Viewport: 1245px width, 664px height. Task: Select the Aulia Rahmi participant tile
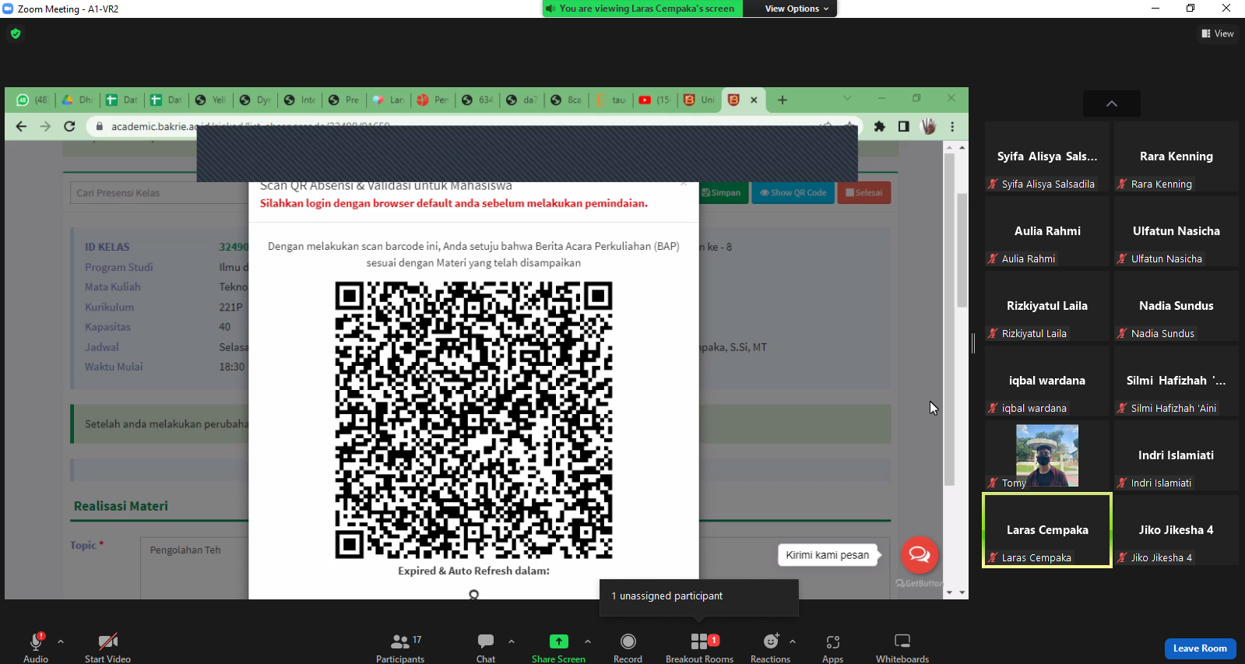(x=1047, y=231)
